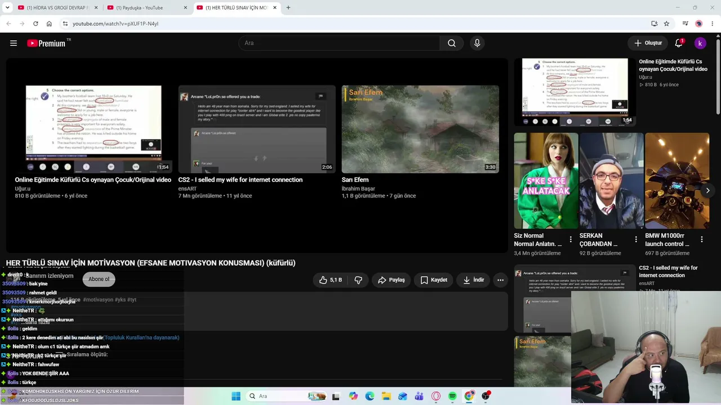The height and width of the screenshot is (405, 721).
Task: Open options for BMW M1000rr short
Action: click(x=701, y=240)
